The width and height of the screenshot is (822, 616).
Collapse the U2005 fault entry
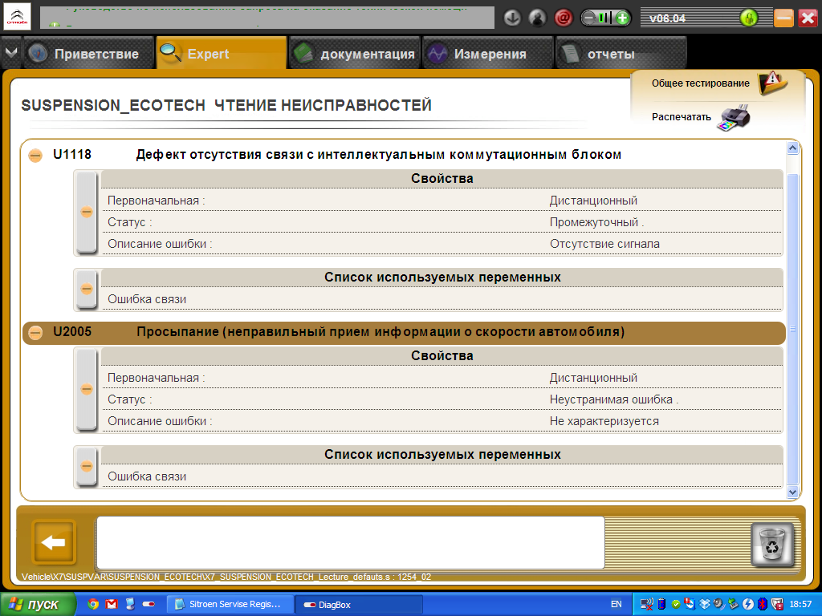point(35,333)
